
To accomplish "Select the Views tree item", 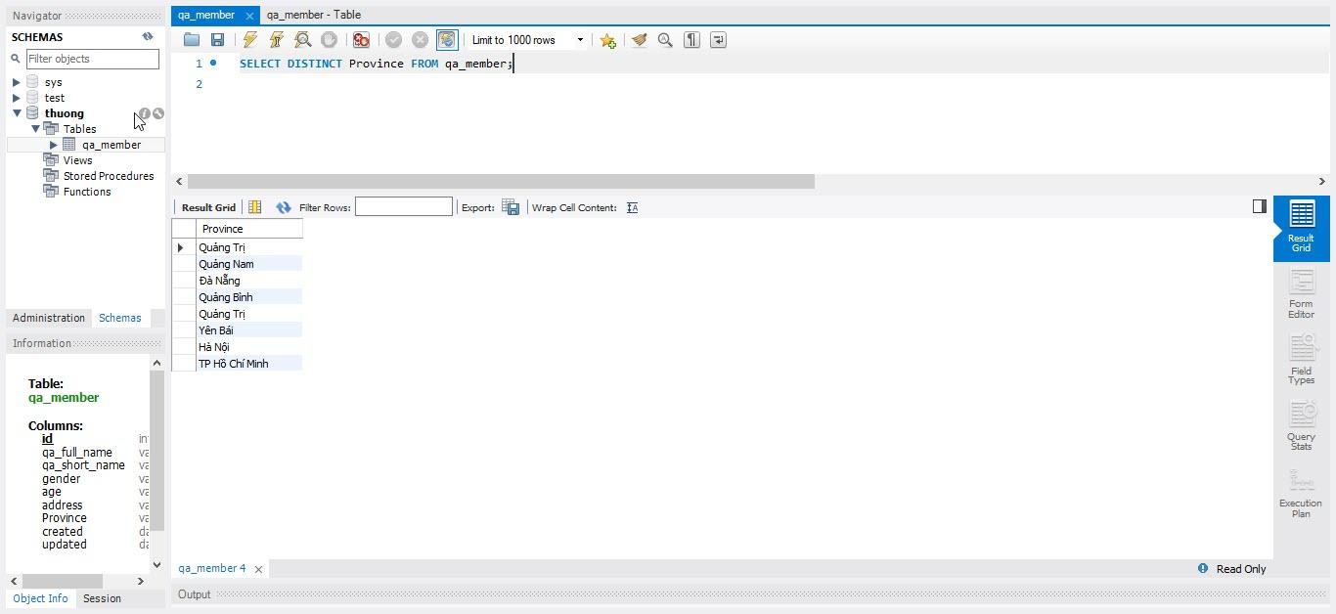I will 77,160.
